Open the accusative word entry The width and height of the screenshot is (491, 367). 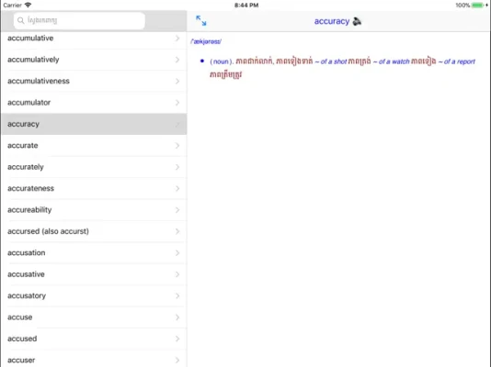[x=94, y=274]
